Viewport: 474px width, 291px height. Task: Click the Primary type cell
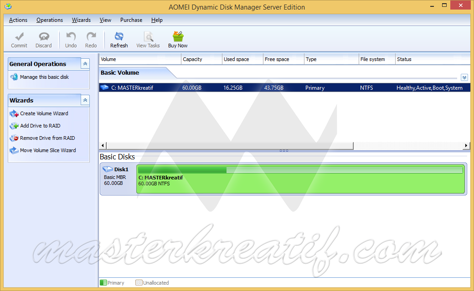click(x=314, y=88)
